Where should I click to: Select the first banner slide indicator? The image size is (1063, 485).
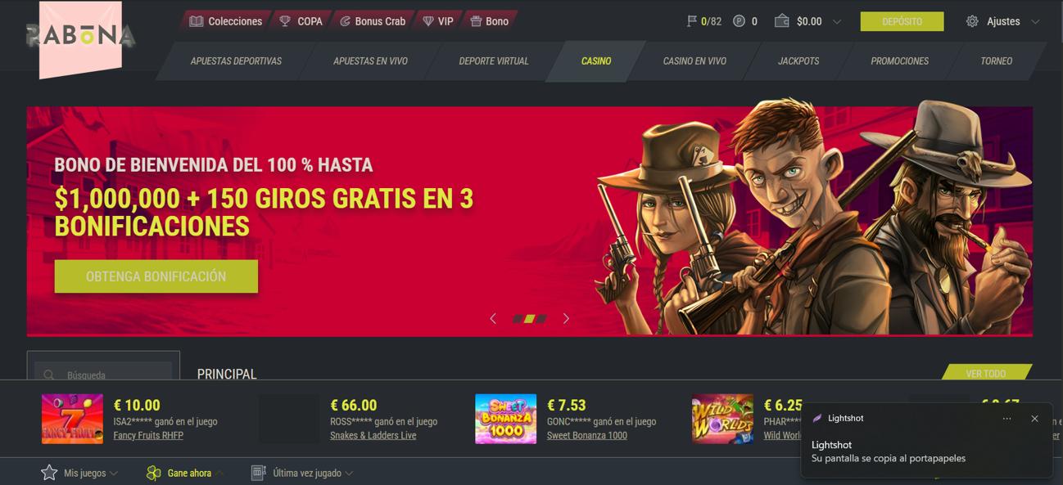pos(518,318)
